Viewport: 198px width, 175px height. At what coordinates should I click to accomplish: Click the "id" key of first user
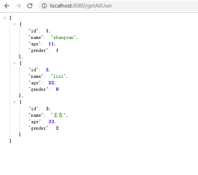pyautogui.click(x=33, y=31)
